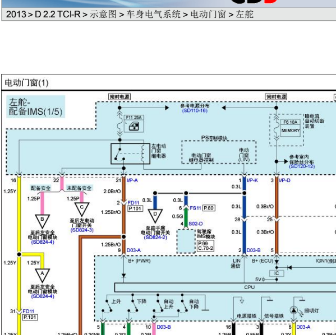Follow the SD824-3 rear left switch link
Screen dimensions: 336x335
pos(82,230)
